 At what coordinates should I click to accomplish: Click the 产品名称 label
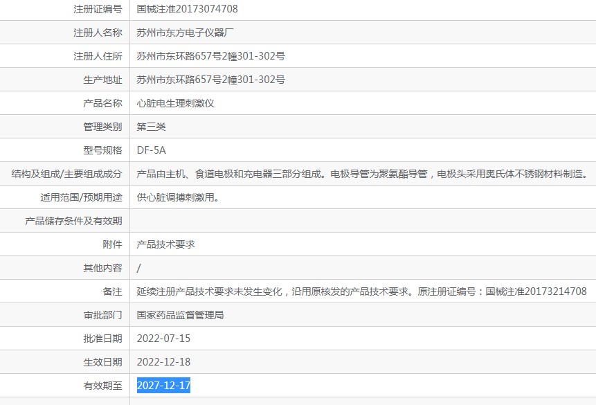102,103
